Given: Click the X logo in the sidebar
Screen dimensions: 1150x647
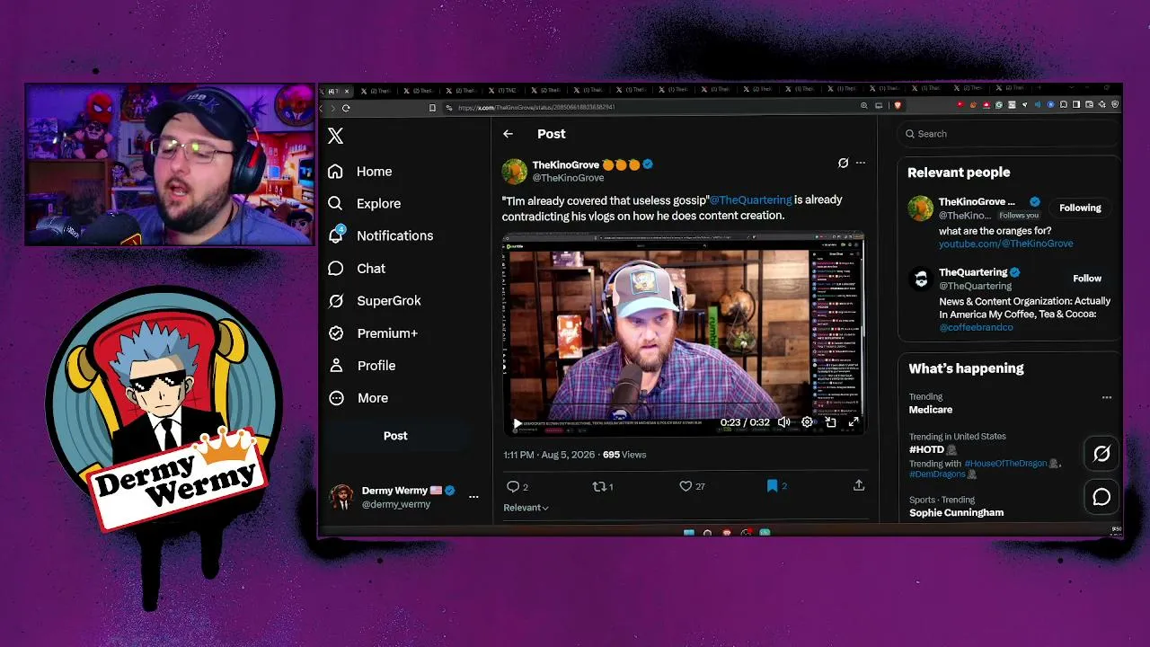Looking at the screenshot, I should click(335, 136).
